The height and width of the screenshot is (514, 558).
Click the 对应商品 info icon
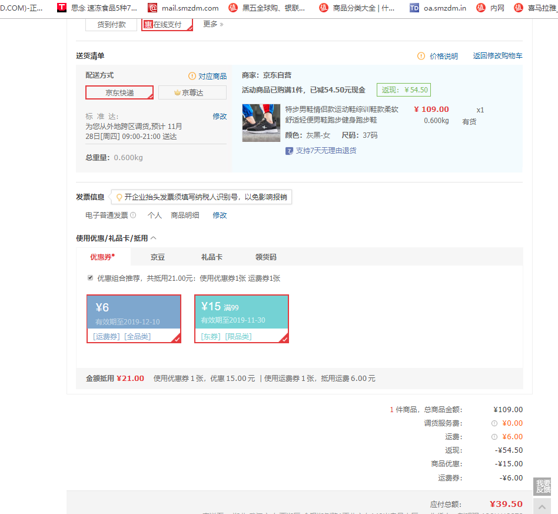point(192,76)
